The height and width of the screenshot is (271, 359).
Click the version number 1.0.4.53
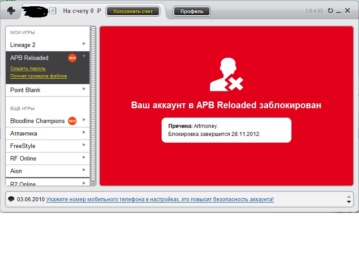[x=314, y=11]
